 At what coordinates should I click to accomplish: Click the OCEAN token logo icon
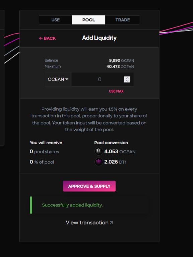[x=99, y=151]
